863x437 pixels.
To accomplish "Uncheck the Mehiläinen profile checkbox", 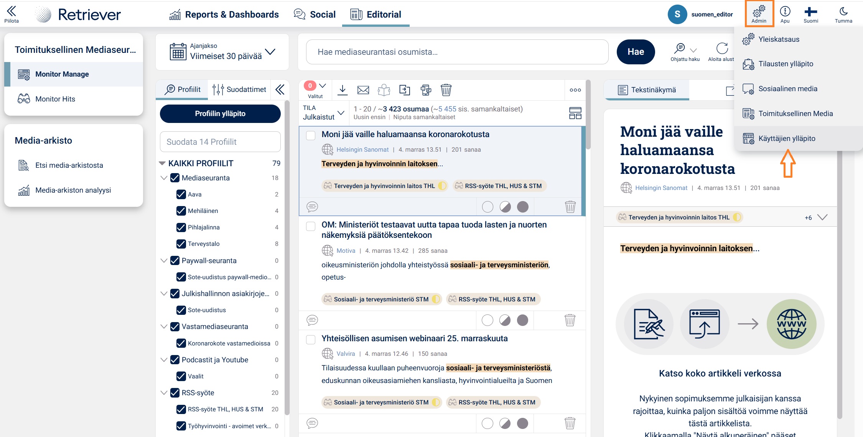I will pos(181,211).
